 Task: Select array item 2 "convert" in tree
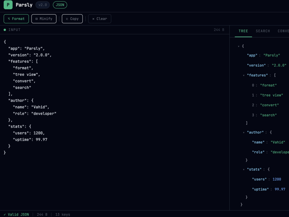point(265,105)
